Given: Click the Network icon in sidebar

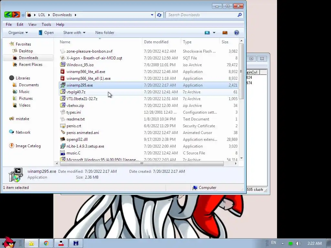Looking at the screenshot, I should point(11,132).
